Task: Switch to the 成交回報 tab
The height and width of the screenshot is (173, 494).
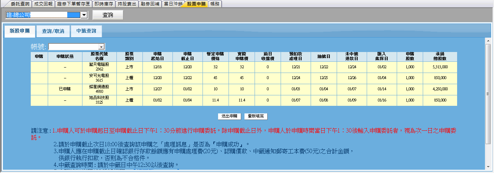Action: [x=43, y=4]
